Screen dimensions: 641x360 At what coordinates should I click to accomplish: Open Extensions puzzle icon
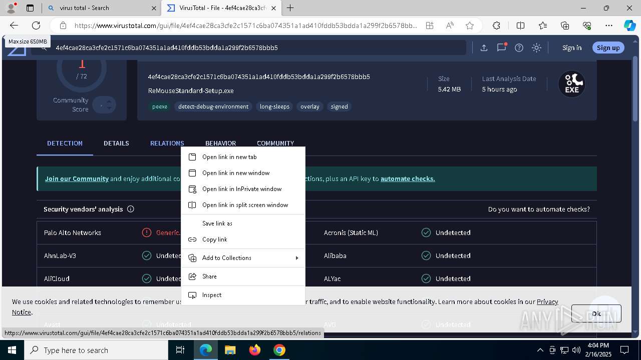[496, 25]
